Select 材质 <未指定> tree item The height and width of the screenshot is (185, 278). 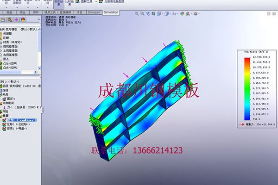[12, 42]
